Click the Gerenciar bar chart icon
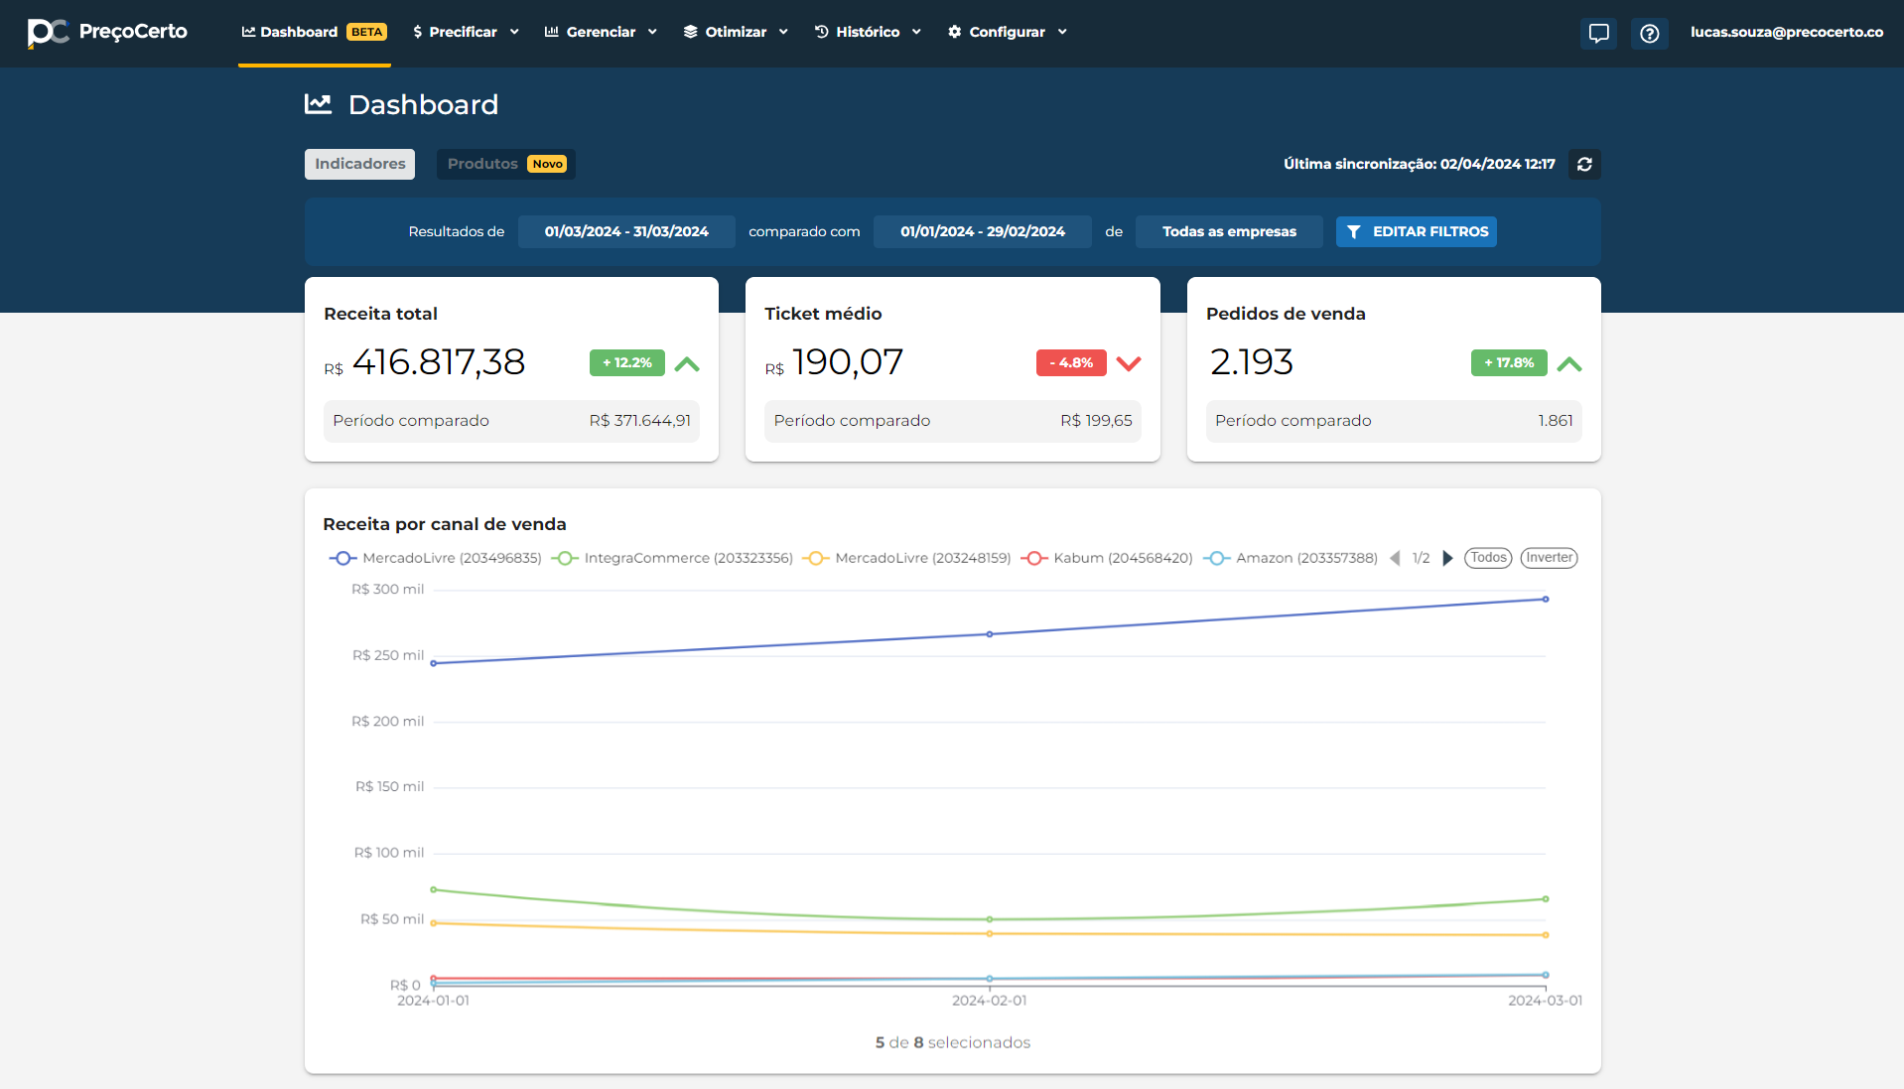The width and height of the screenshot is (1904, 1089). click(552, 32)
